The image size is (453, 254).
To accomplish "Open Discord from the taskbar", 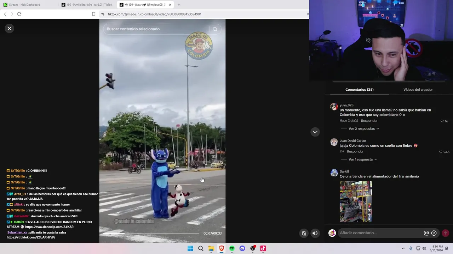I will pos(242,248).
